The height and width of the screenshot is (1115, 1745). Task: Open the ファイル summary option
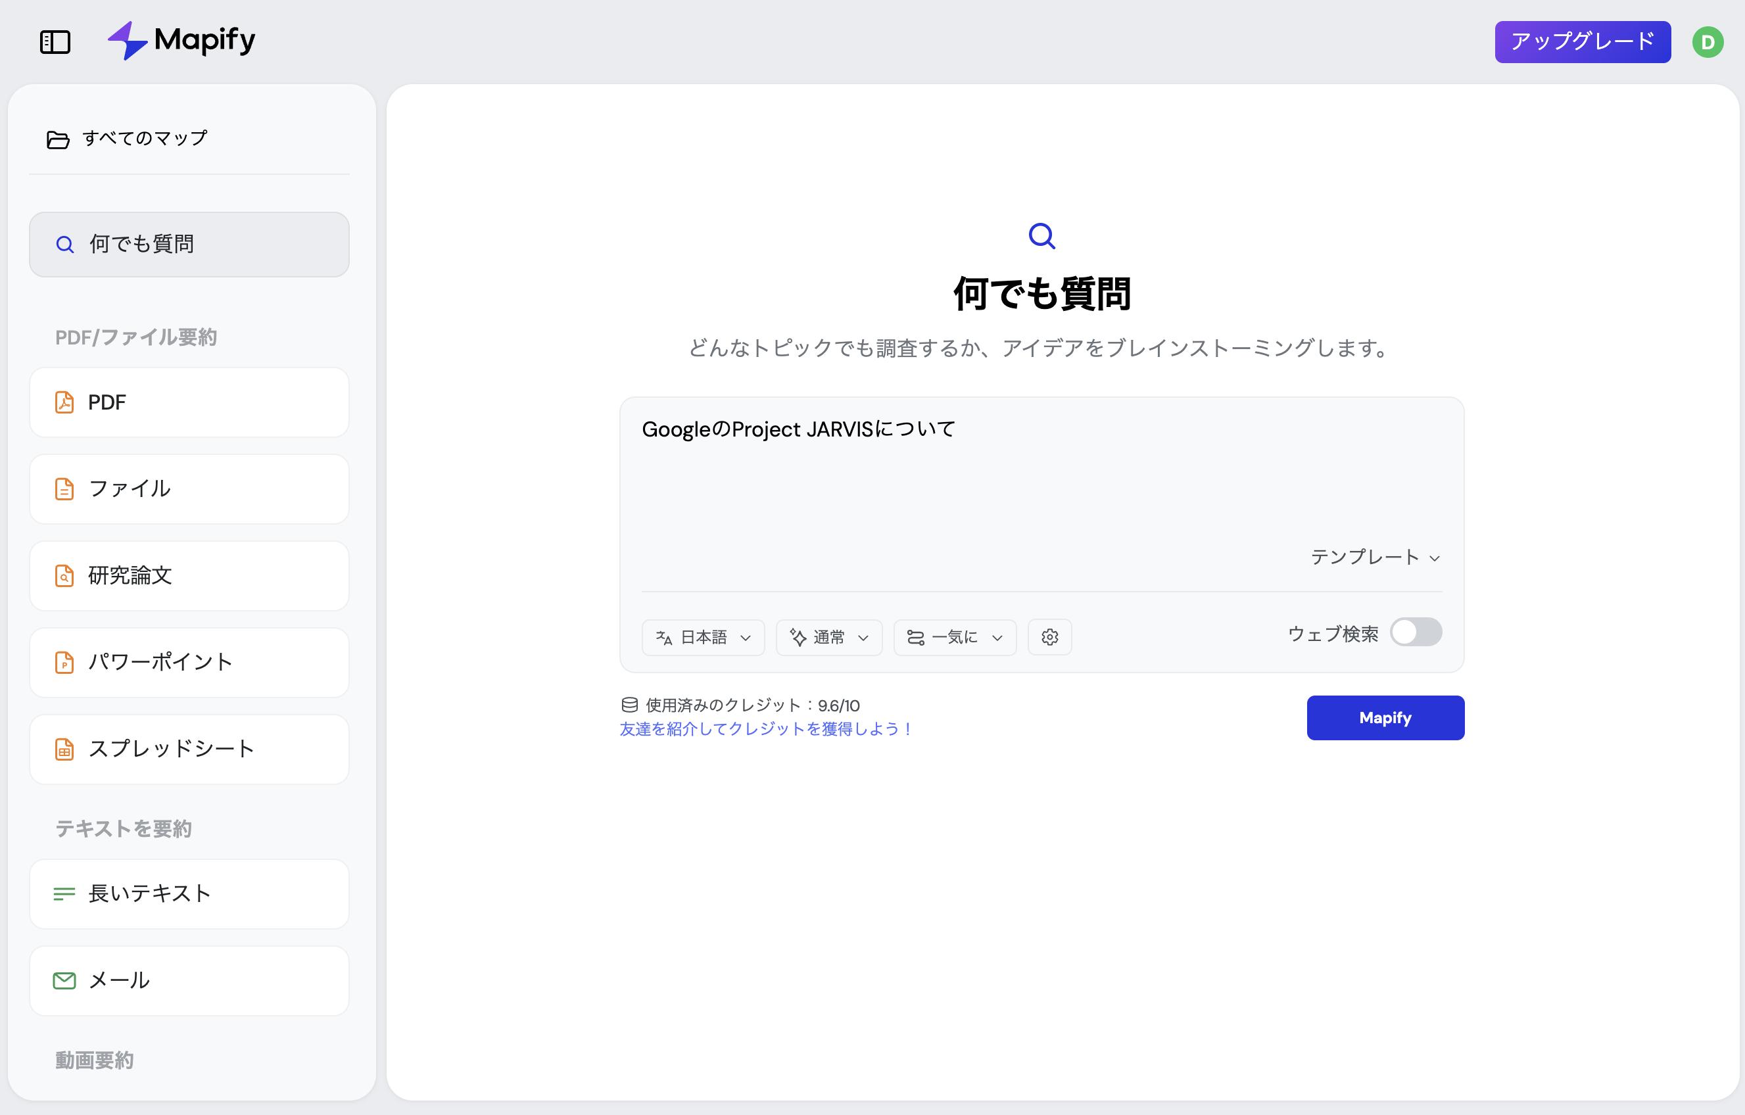189,489
